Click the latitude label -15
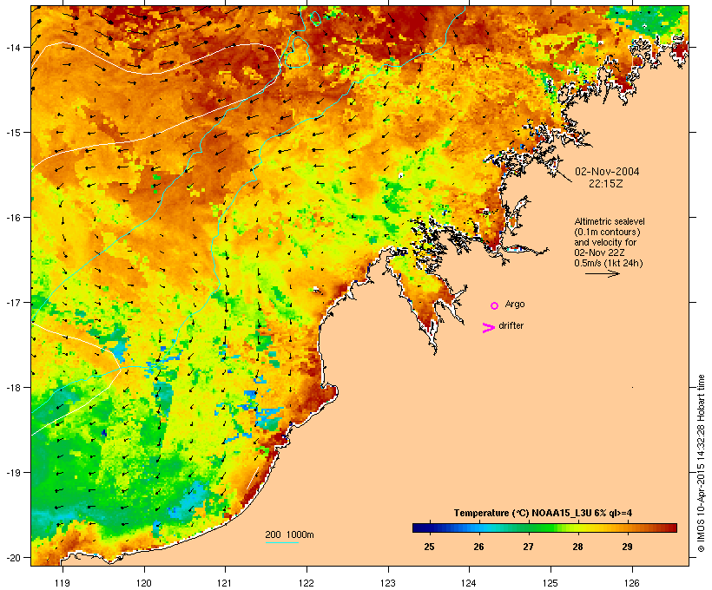The width and height of the screenshot is (712, 590). pyautogui.click(x=12, y=133)
